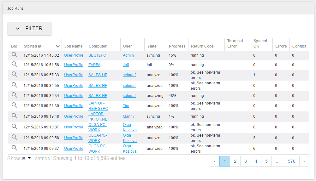The image size is (316, 181).
Task: Open the LAPTOP-REIRG8PC computer link
Action: click(98, 106)
